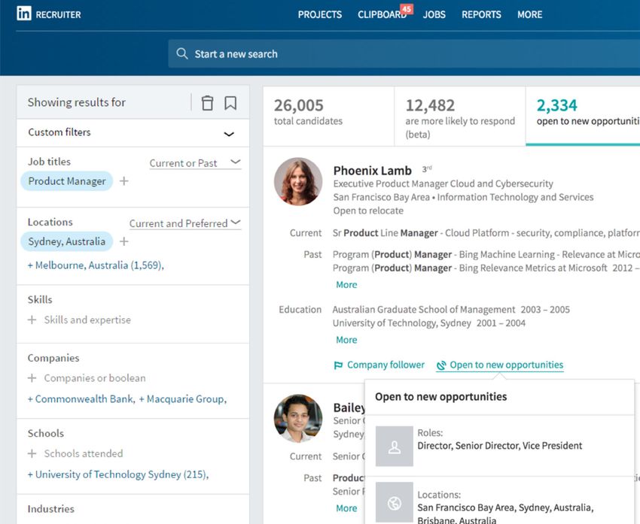Open the Current and Preferred dropdown
The height and width of the screenshot is (524, 640).
[185, 223]
